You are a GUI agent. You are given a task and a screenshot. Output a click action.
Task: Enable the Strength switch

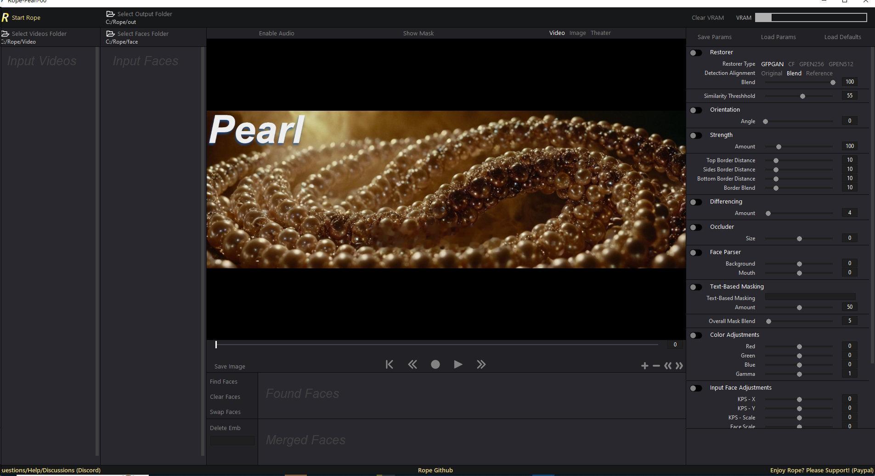point(696,136)
